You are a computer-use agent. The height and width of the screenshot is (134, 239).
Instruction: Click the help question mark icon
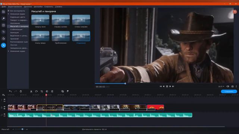pyautogui.click(x=235, y=12)
